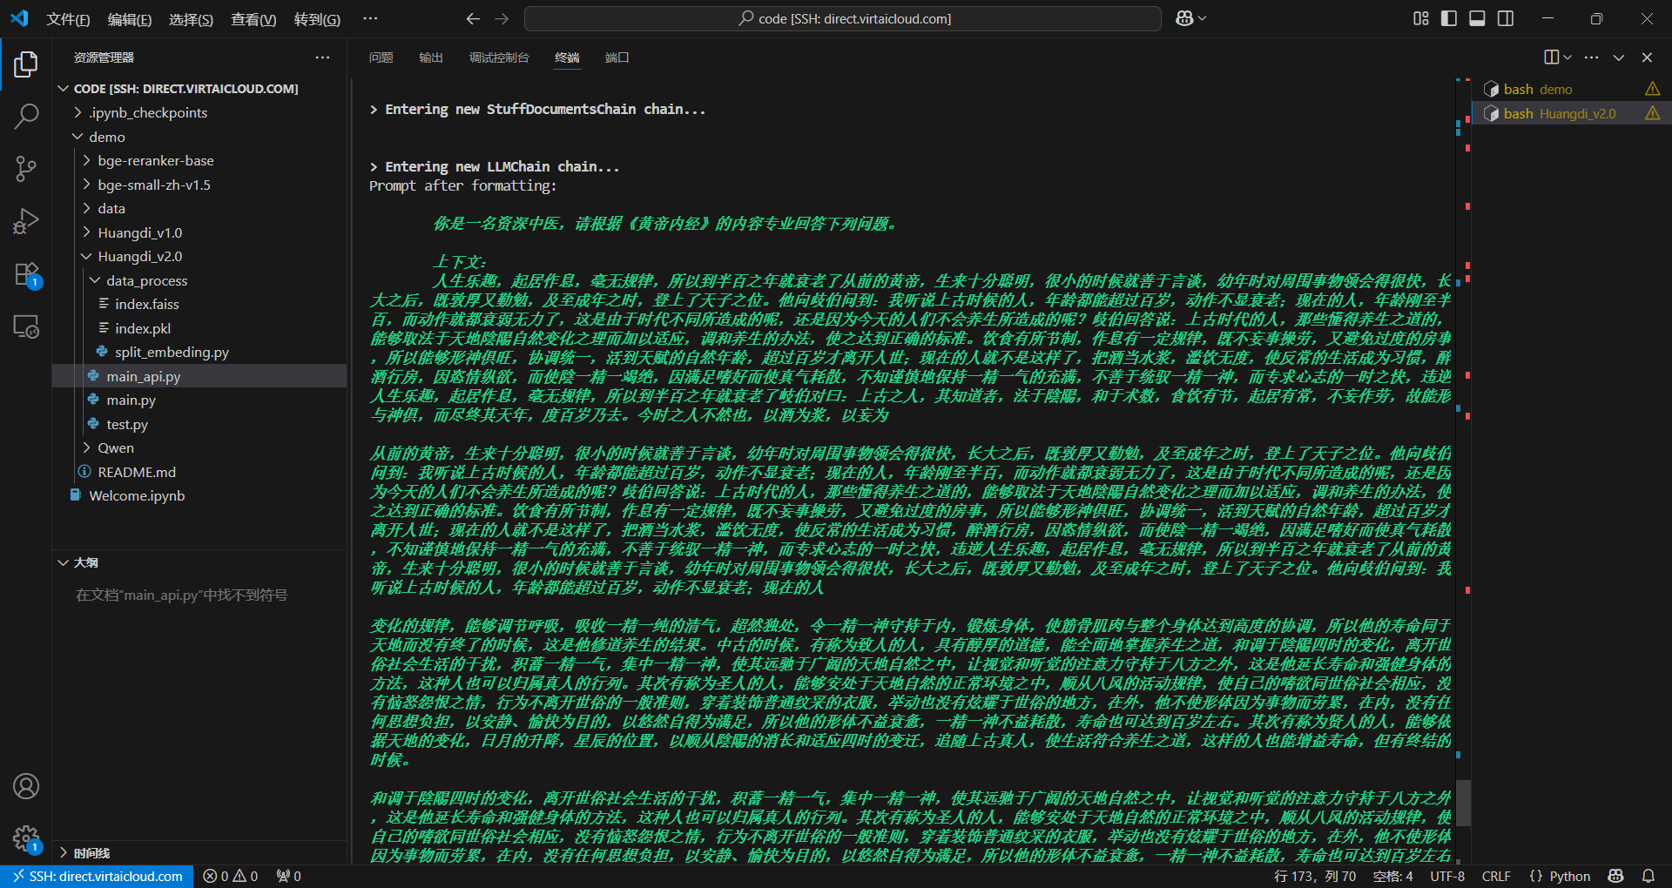Toggle the bottom panel visibility

pos(1477,18)
